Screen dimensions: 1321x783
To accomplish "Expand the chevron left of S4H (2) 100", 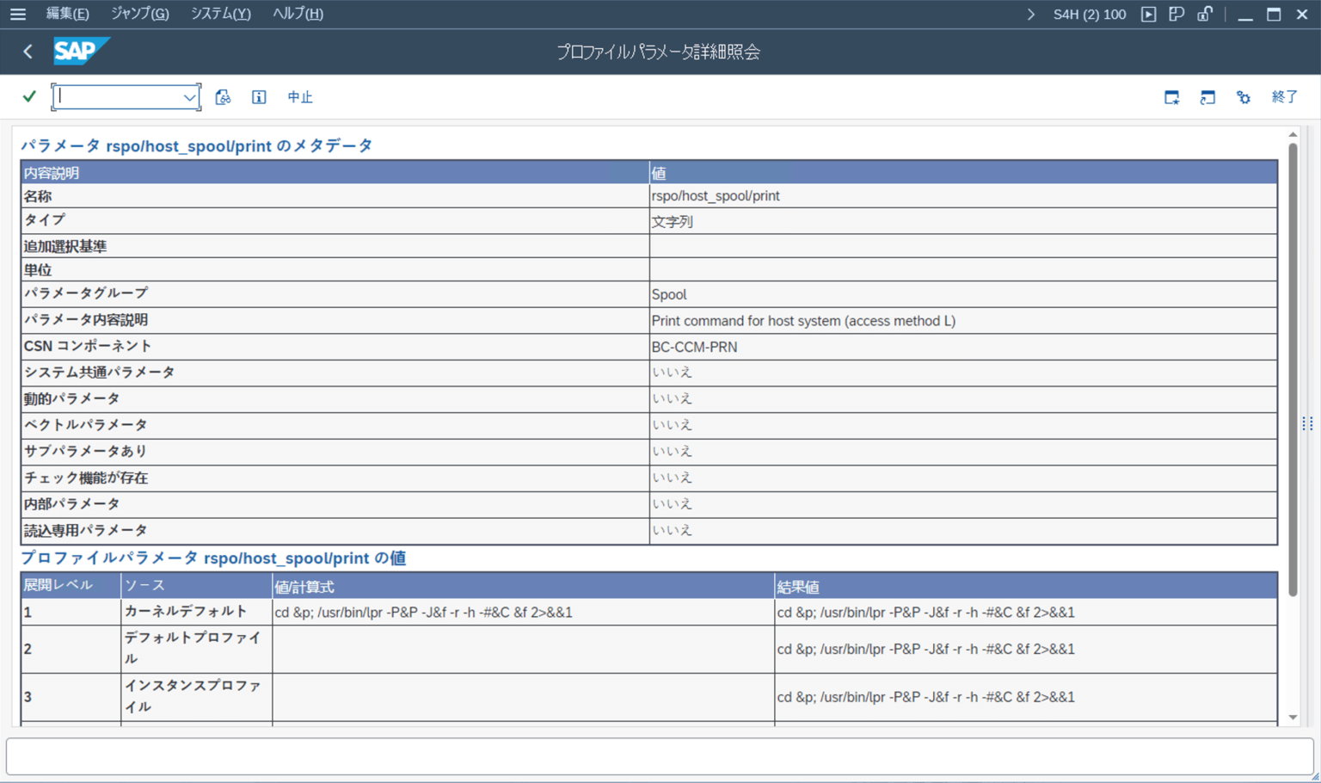I will click(x=1030, y=14).
